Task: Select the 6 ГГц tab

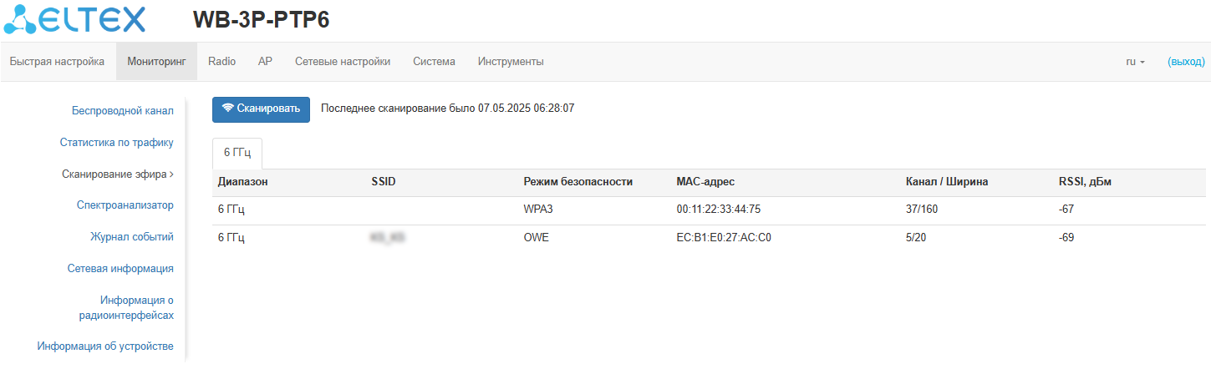Action: click(237, 154)
